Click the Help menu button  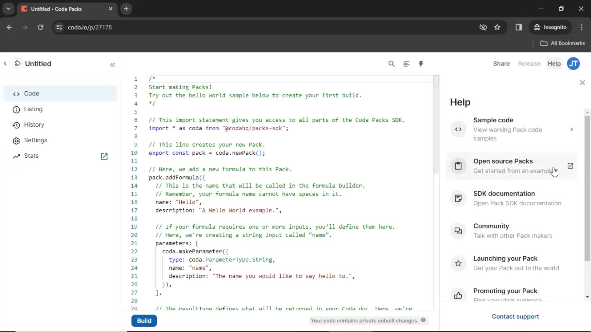pyautogui.click(x=554, y=64)
